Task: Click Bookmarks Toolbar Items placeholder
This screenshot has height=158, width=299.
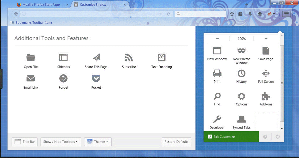Action: click(31, 23)
